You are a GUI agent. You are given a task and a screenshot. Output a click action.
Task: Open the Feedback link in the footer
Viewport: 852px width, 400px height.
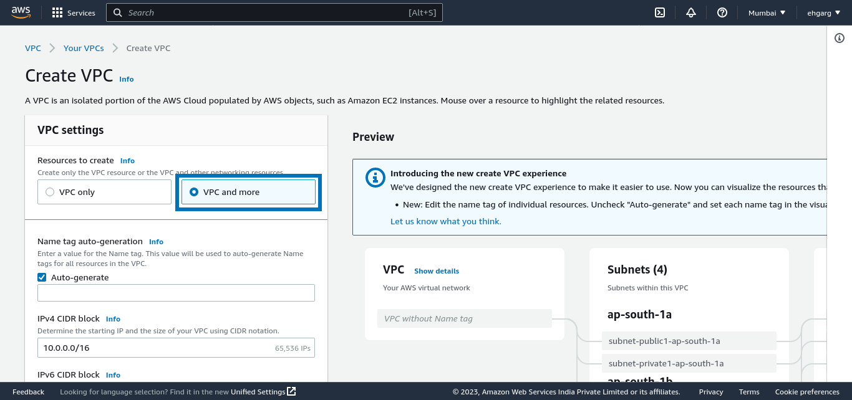(x=28, y=392)
